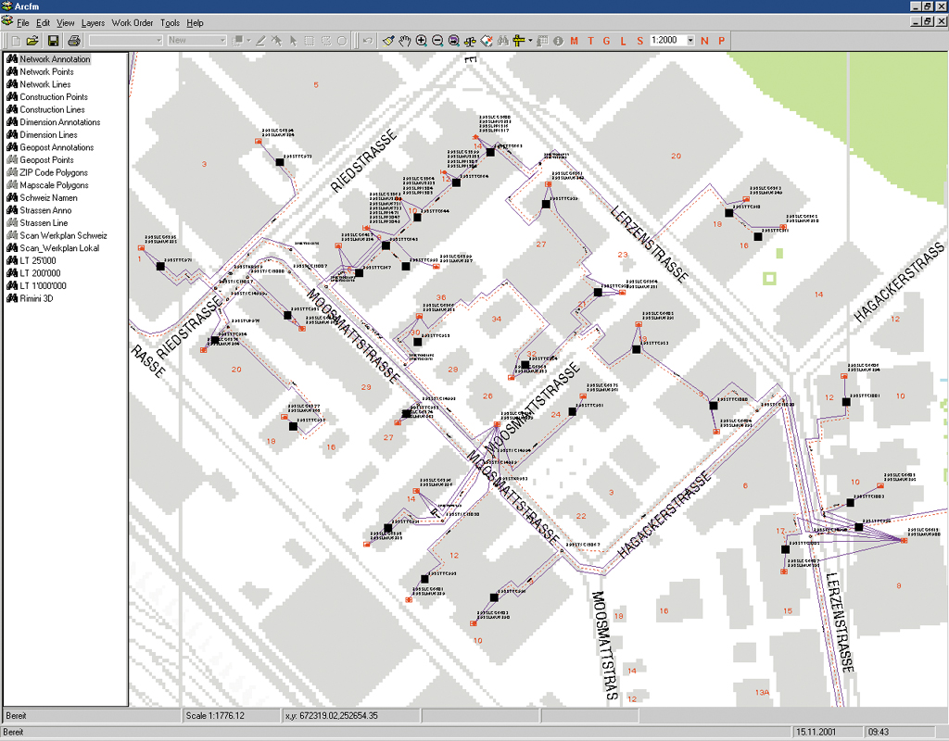This screenshot has width=949, height=741.
Task: Click the Save diskette icon
Action: coord(53,41)
